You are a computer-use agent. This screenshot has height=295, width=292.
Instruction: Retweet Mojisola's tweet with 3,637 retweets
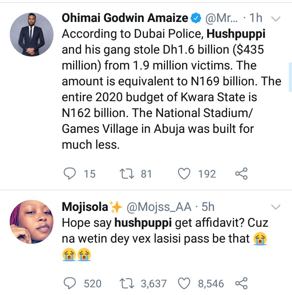(127, 283)
